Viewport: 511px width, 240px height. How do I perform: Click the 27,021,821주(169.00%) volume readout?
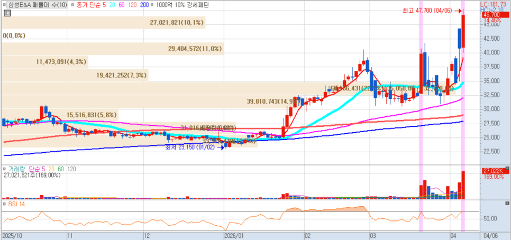[32, 175]
